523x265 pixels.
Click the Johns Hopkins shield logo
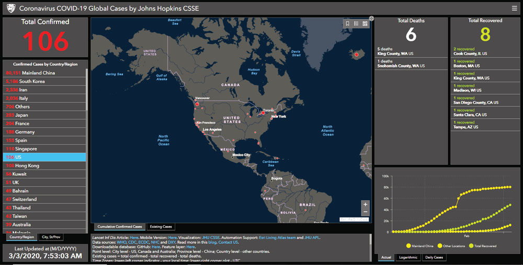tap(9, 8)
